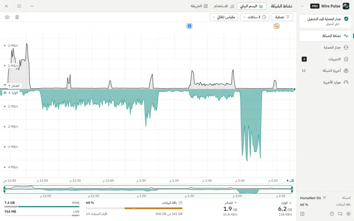
Task: Take a graph snapshot with camera icon
Action: click(7, 17)
